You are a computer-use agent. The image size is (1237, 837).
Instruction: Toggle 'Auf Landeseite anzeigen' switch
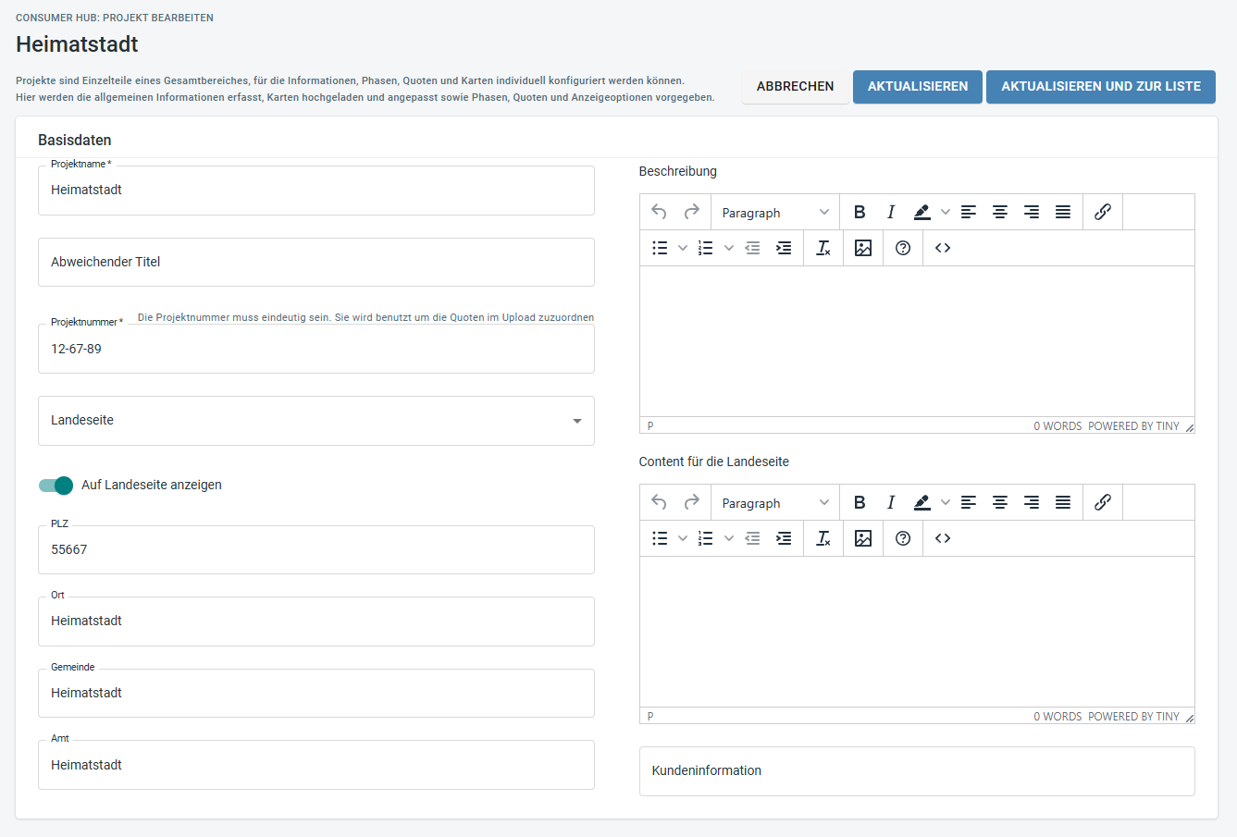(x=56, y=486)
